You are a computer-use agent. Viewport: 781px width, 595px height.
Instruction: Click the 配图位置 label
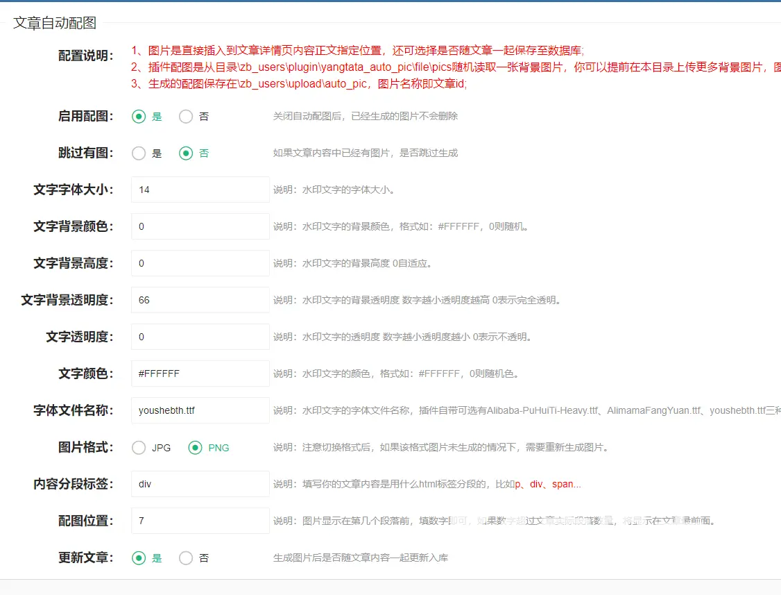[x=86, y=521]
